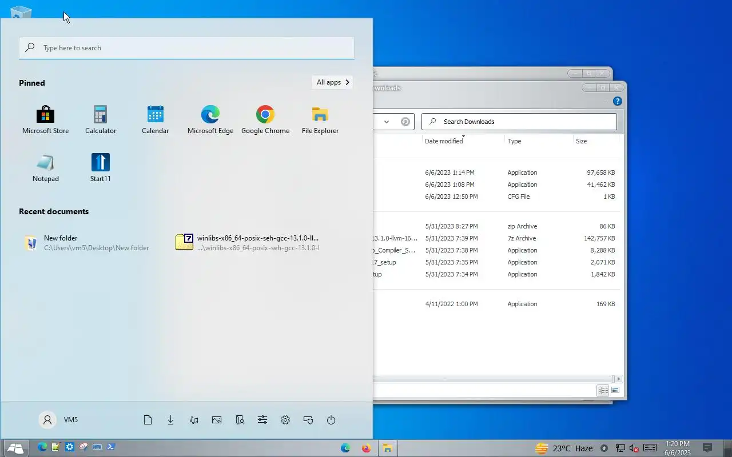Select the 7z Archive row in Downloads
Viewport: 732px width, 457px height.
click(496, 238)
